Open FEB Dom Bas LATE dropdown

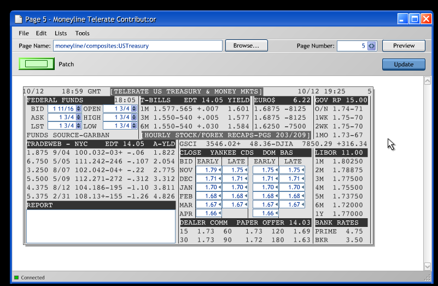click(x=302, y=196)
